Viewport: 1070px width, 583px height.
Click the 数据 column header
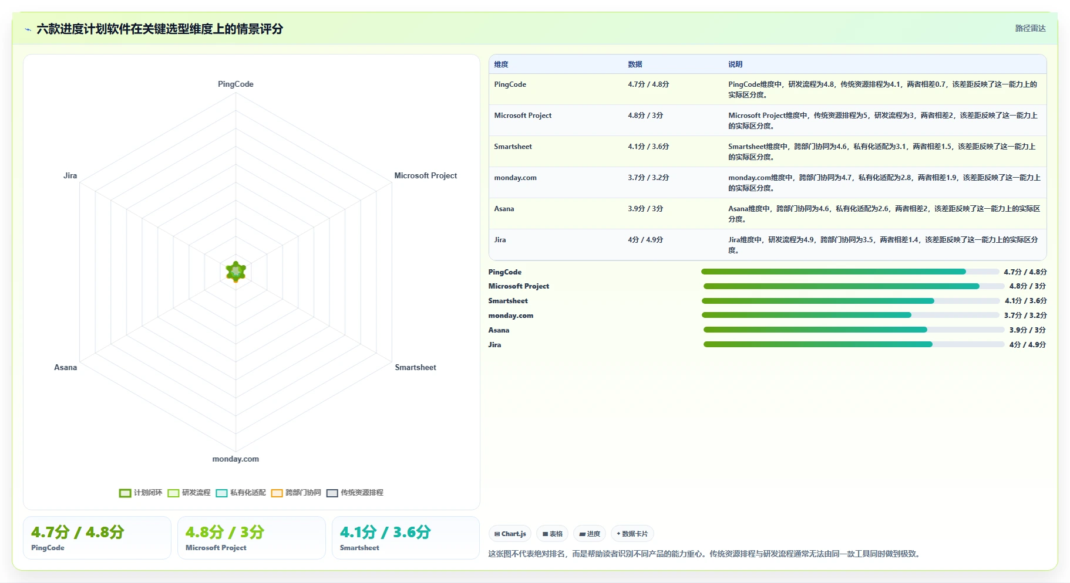tap(635, 65)
